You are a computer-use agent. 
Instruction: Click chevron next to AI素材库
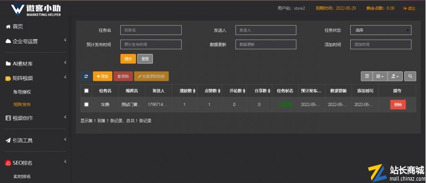(x=65, y=63)
